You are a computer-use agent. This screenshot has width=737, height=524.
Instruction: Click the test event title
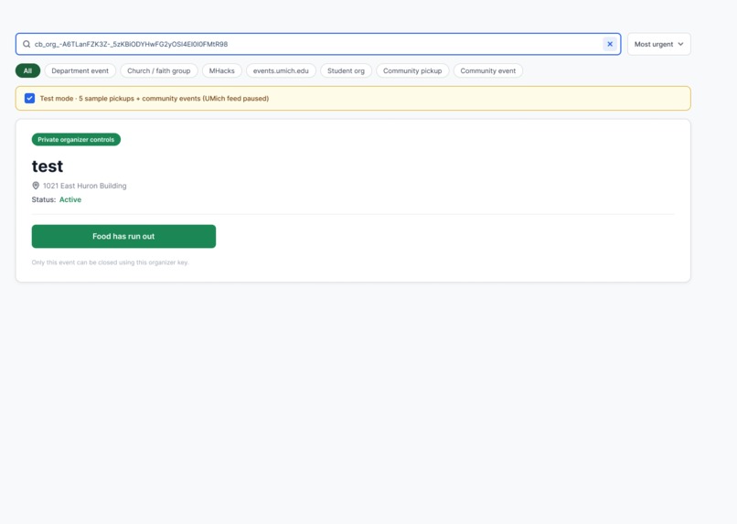(x=48, y=166)
